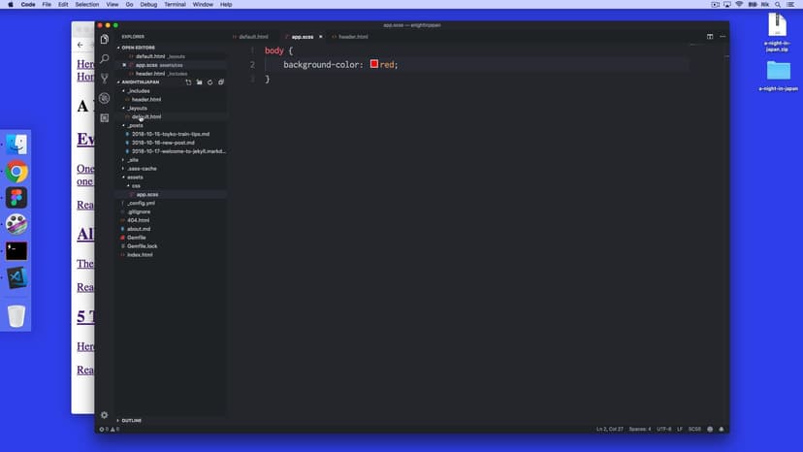Click the New File icon in explorer

point(188,82)
